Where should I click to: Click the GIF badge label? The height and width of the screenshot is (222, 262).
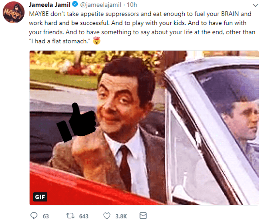coord(40,197)
